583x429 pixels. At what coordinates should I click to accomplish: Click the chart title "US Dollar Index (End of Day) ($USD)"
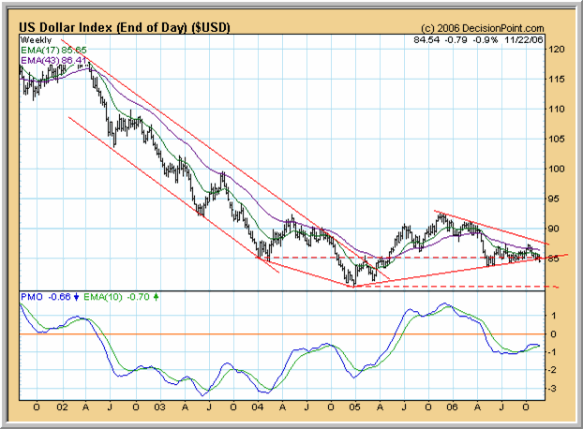point(125,27)
